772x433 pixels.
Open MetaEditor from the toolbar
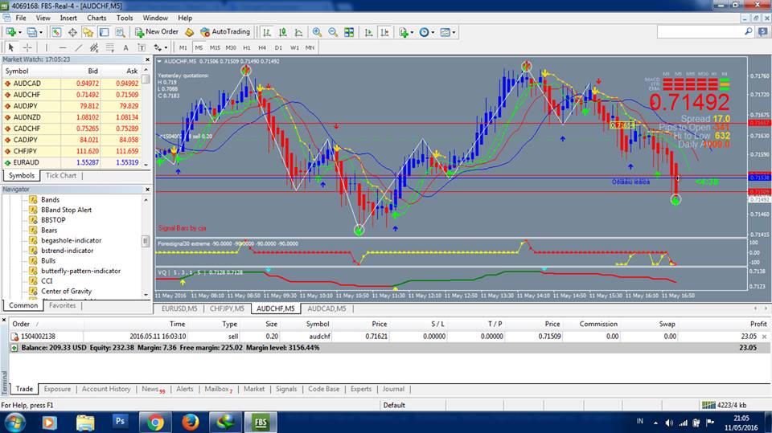coord(189,32)
